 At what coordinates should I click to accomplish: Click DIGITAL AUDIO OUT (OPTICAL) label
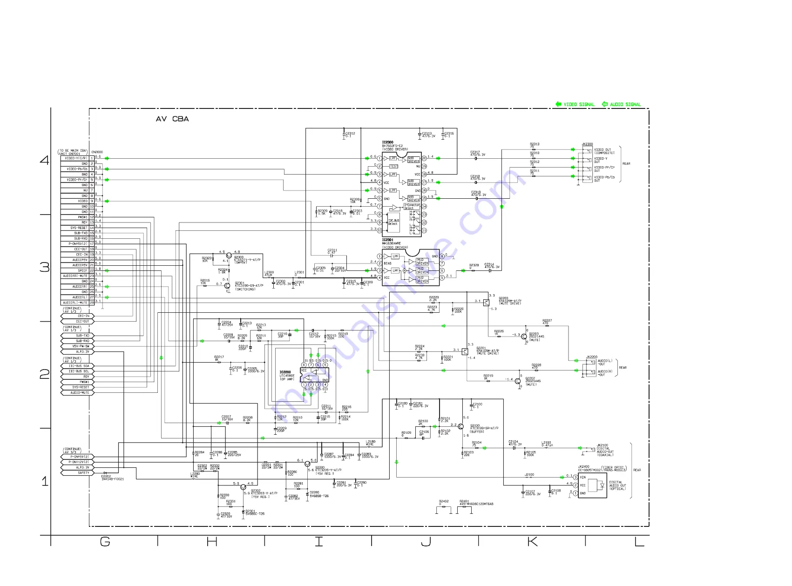click(618, 485)
